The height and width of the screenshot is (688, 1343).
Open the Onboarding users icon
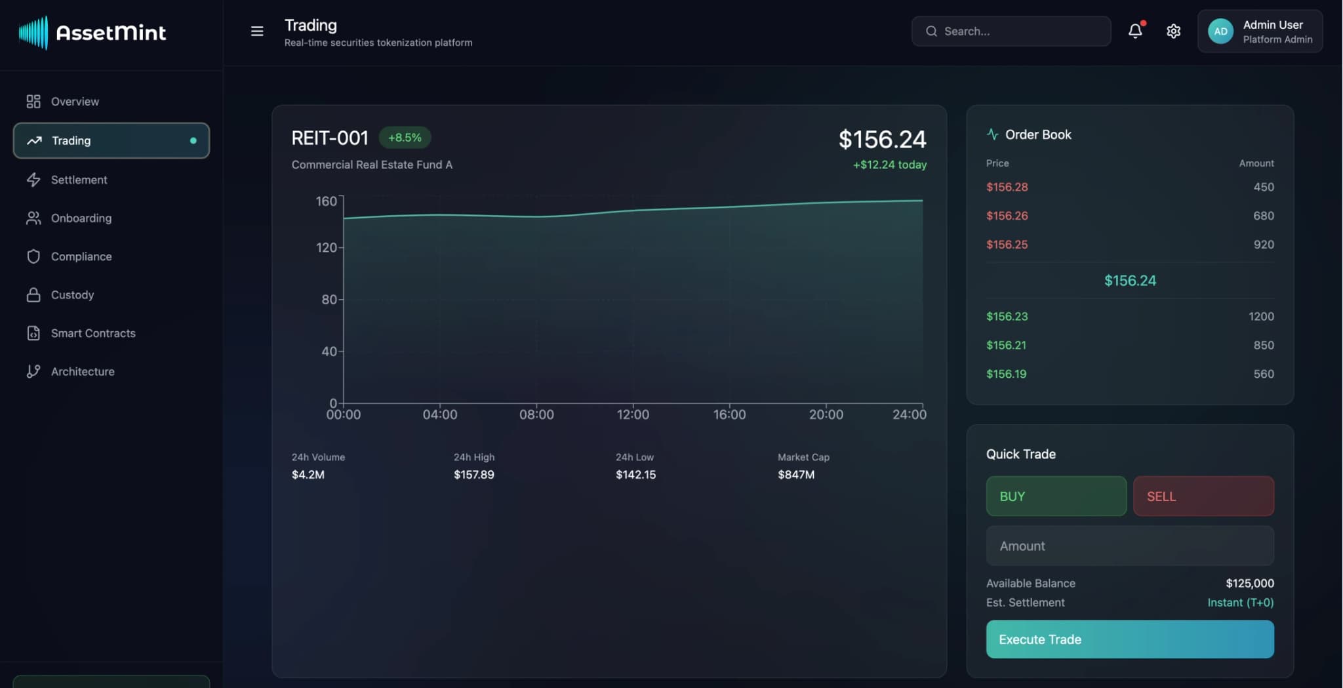click(x=33, y=218)
